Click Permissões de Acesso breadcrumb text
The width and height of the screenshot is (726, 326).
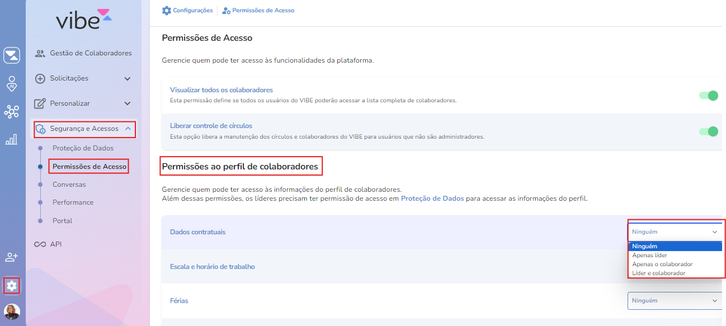point(263,10)
